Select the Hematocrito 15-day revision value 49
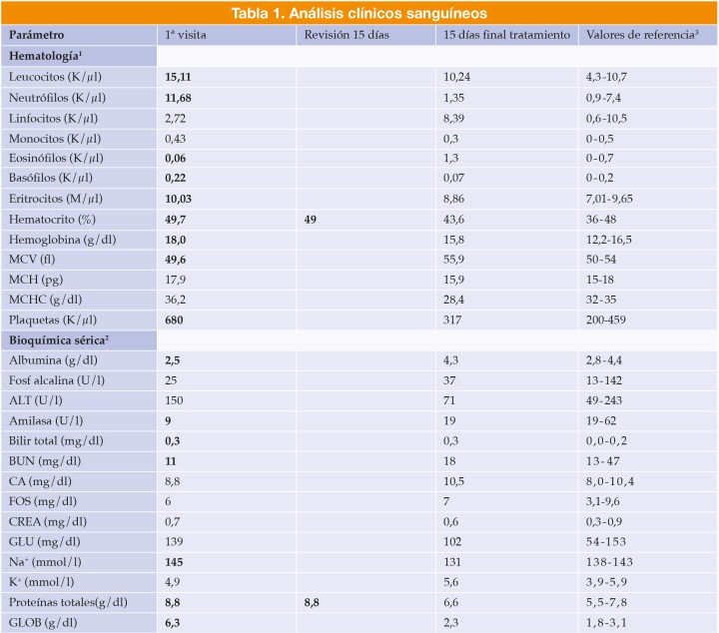719x633 pixels. click(x=311, y=218)
